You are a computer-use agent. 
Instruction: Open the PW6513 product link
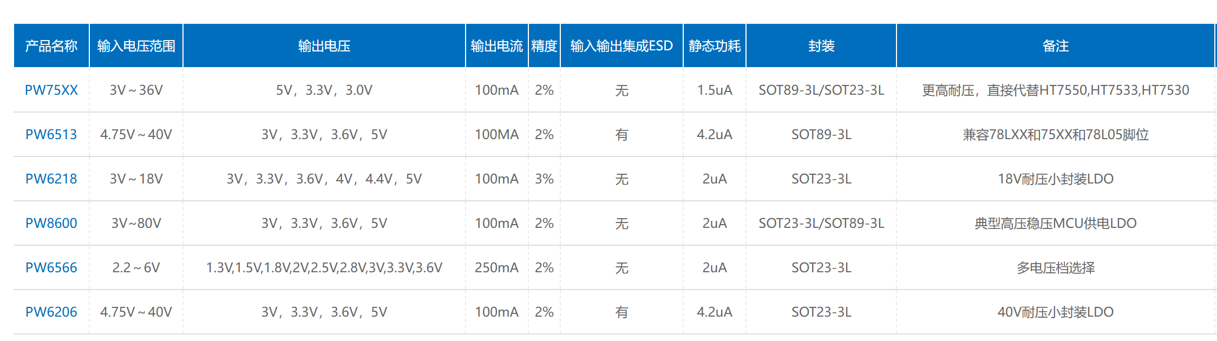point(51,134)
